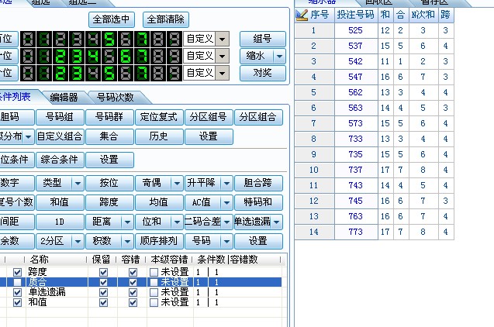Toggle digit 9 in the middle digit row
494x327 pixels.
(x=174, y=56)
